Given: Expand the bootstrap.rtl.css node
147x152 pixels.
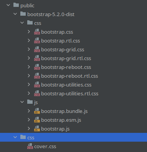Looking at the screenshot, I should click(29, 41).
